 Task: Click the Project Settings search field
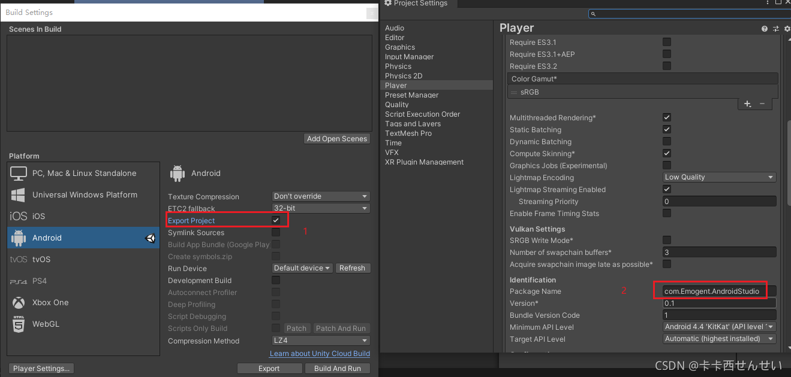[688, 14]
